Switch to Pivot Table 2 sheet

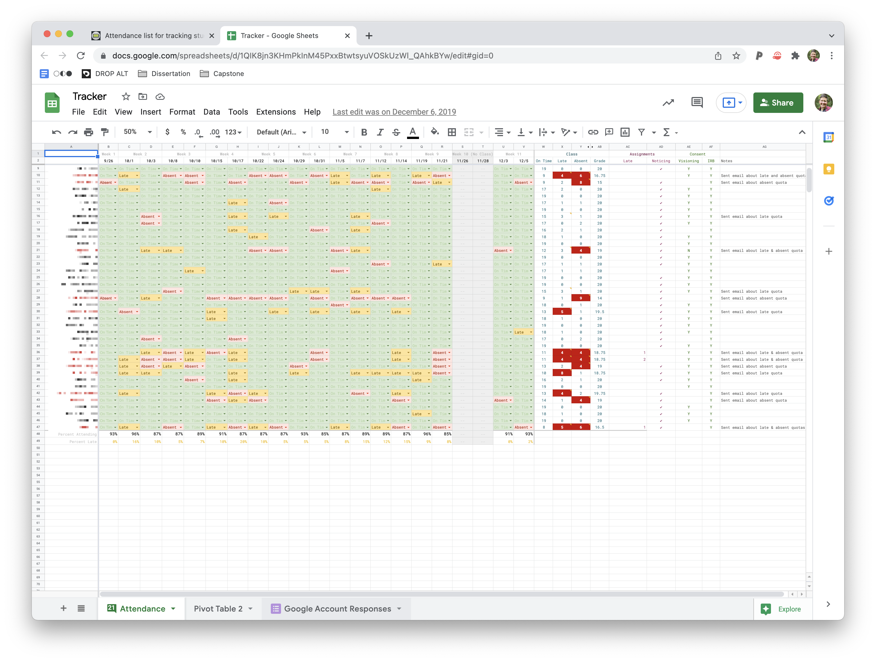(x=218, y=609)
